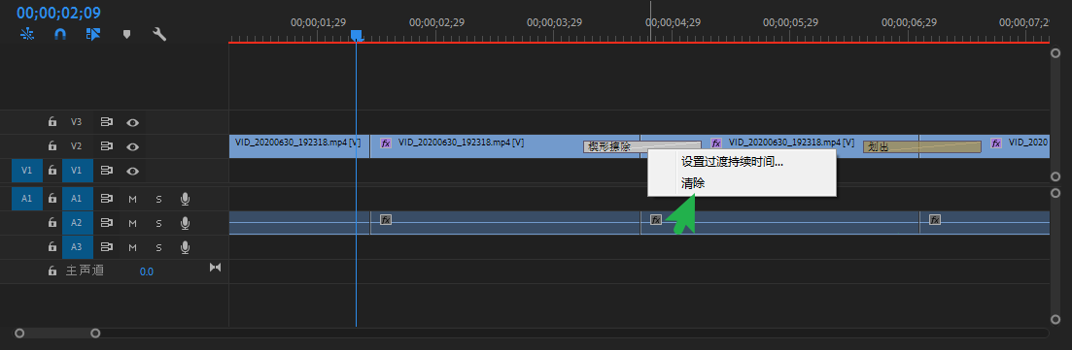
Task: Solo audio track A2 with S
Action: click(158, 223)
